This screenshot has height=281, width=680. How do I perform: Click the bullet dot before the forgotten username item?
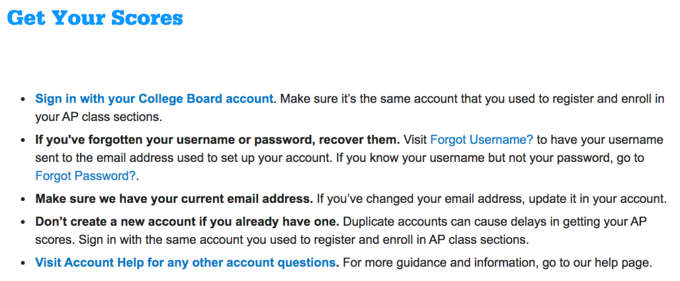[x=23, y=140]
